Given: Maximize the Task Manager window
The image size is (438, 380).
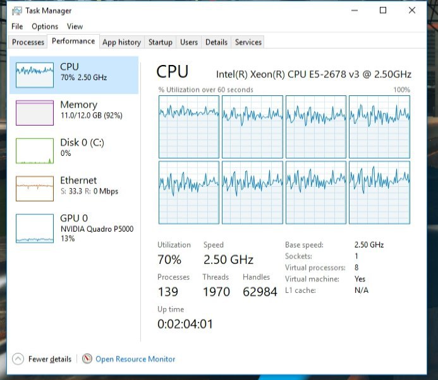Looking at the screenshot, I should tap(383, 11).
